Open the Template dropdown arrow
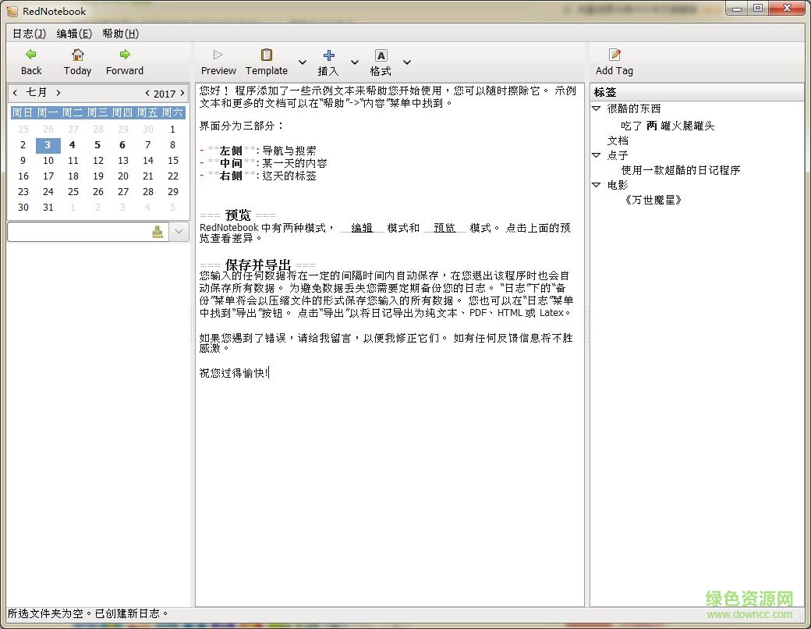Image resolution: width=811 pixels, height=629 pixels. tap(302, 62)
